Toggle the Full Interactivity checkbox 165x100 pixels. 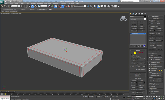pos(152,60)
